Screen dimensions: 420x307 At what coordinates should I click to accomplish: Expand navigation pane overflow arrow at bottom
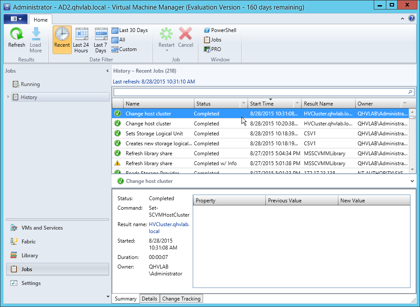pyautogui.click(x=108, y=297)
